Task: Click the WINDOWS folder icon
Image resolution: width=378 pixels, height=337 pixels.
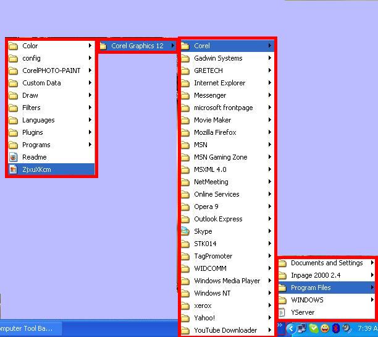Action: click(282, 300)
